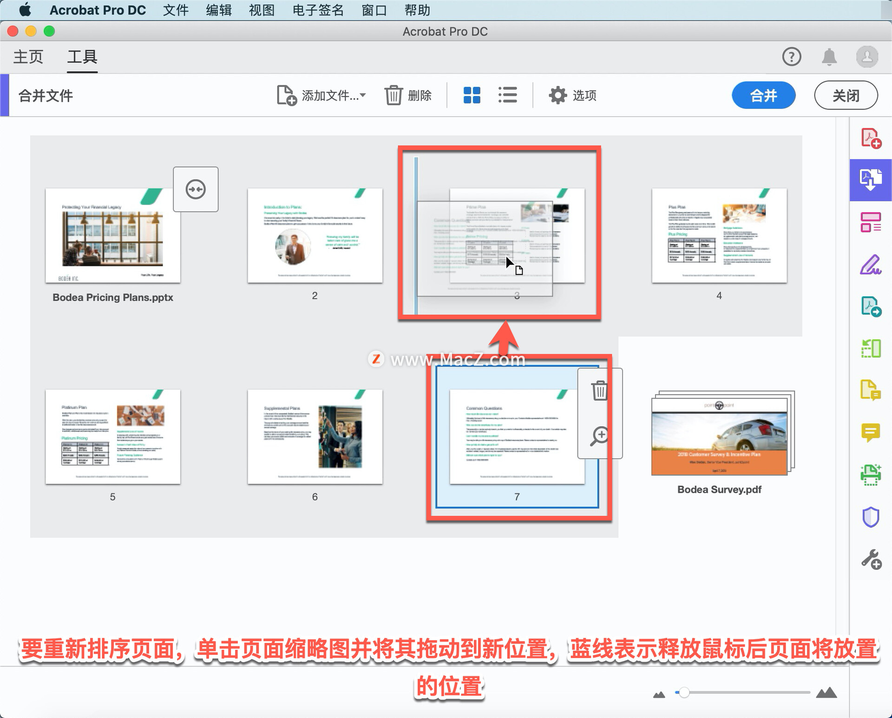Select the Bodea Survey.pdf thumbnail
Image resolution: width=892 pixels, height=718 pixels.
[x=723, y=433]
